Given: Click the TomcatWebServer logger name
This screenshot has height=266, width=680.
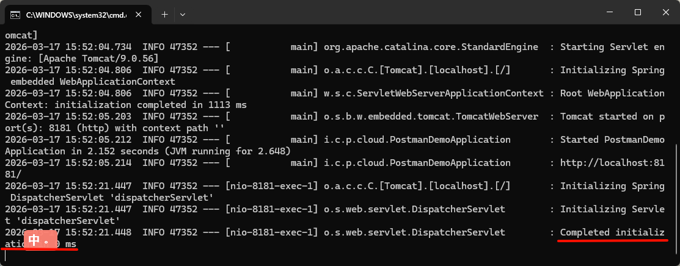Looking at the screenshot, I should click(x=431, y=117).
